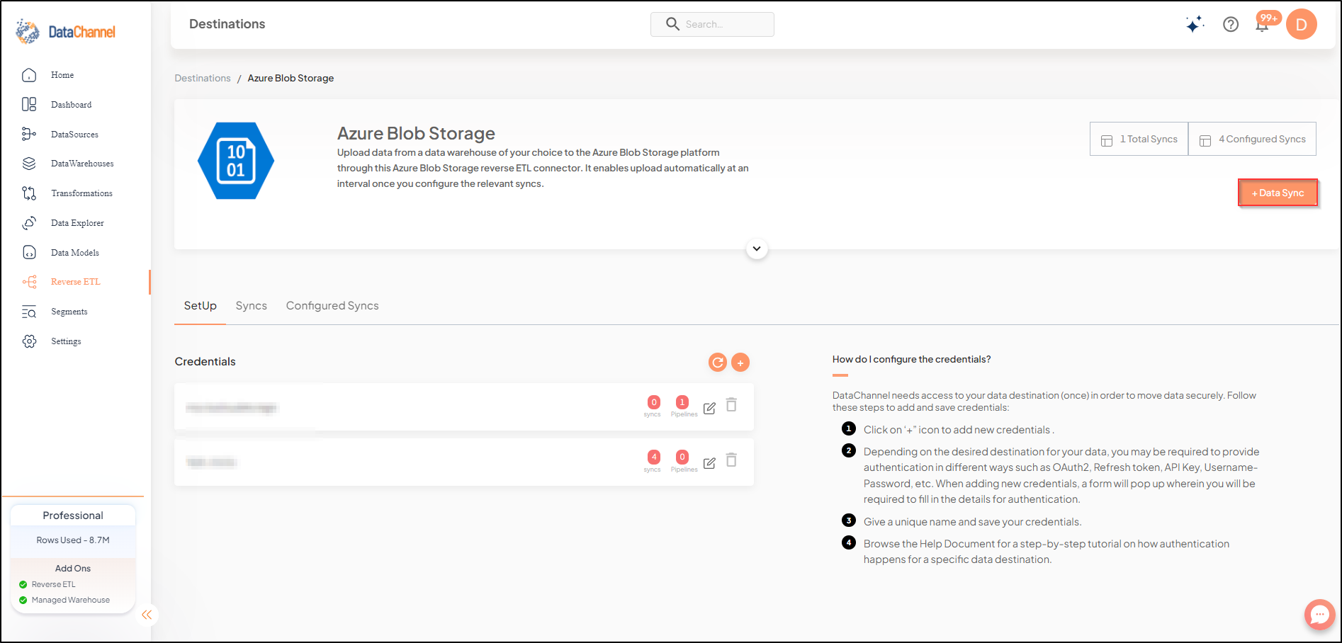The width and height of the screenshot is (1342, 643).
Task: Launch Data Explorer
Action: click(77, 223)
